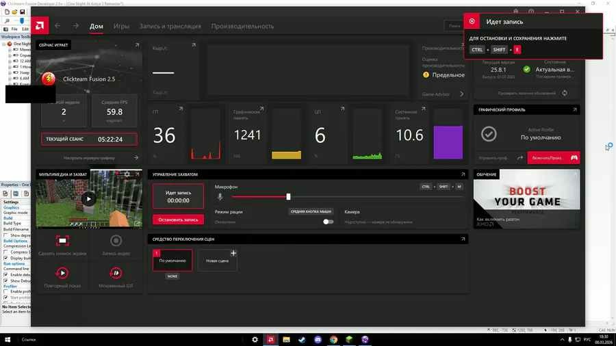The width and height of the screenshot is (616, 346).
Task: Open Settings gear in taskbar
Action: tap(255, 340)
